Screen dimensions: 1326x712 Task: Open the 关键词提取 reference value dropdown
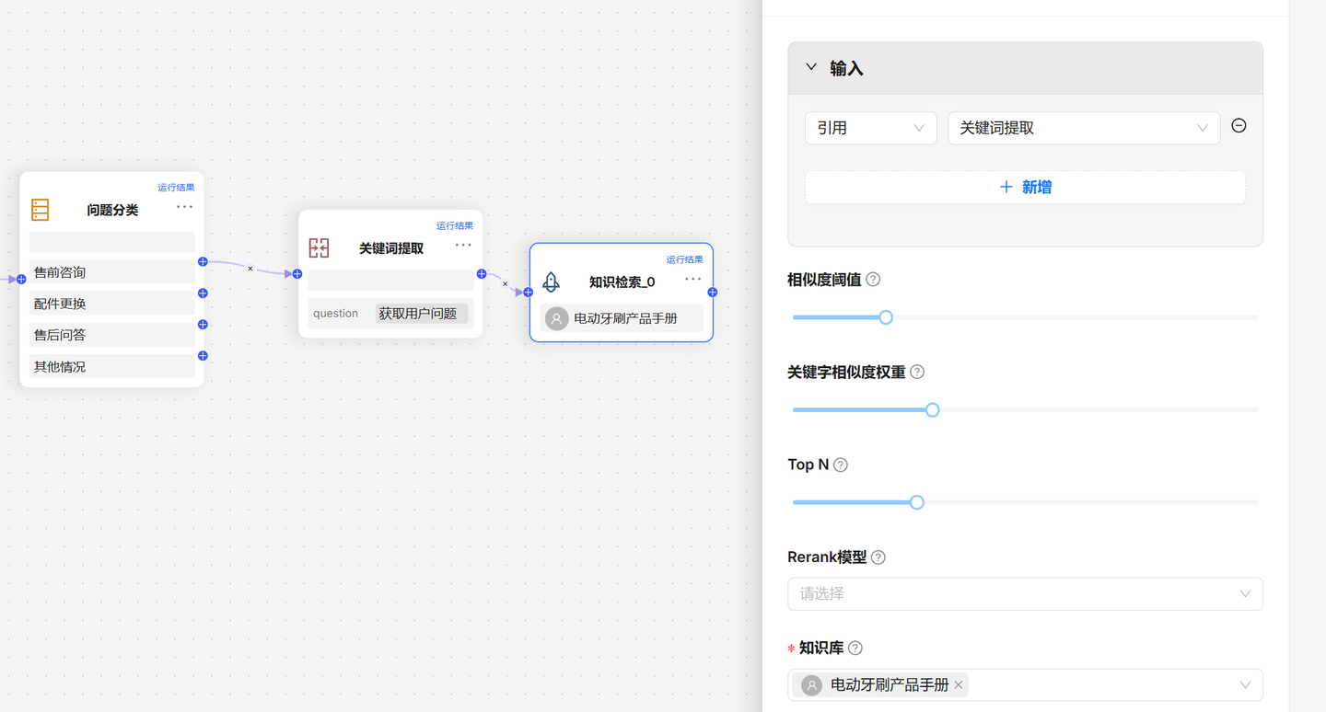pos(1084,127)
